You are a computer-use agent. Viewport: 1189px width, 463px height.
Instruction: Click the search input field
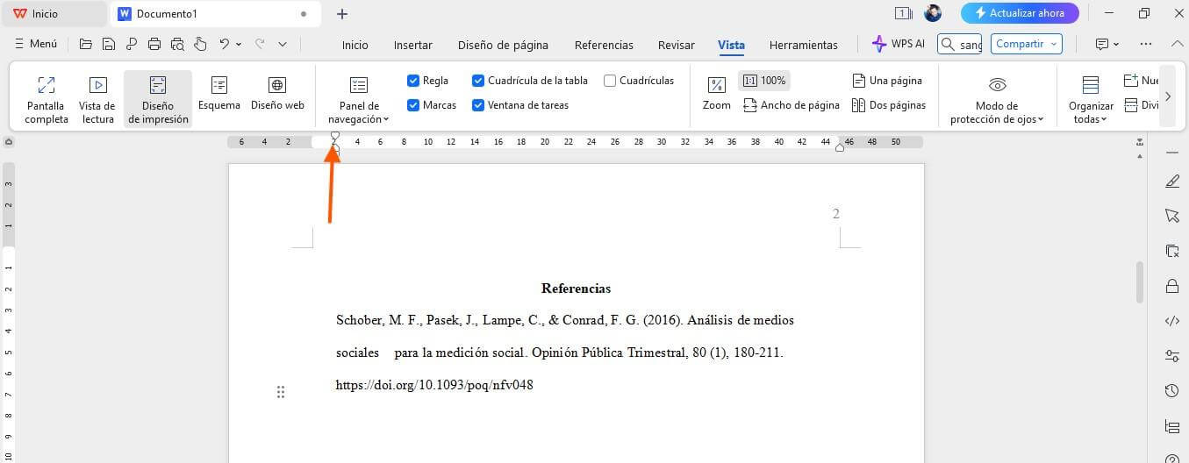pos(959,44)
